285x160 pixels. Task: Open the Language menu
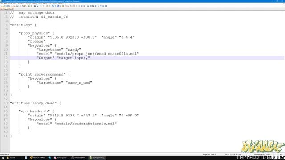(28, 4)
